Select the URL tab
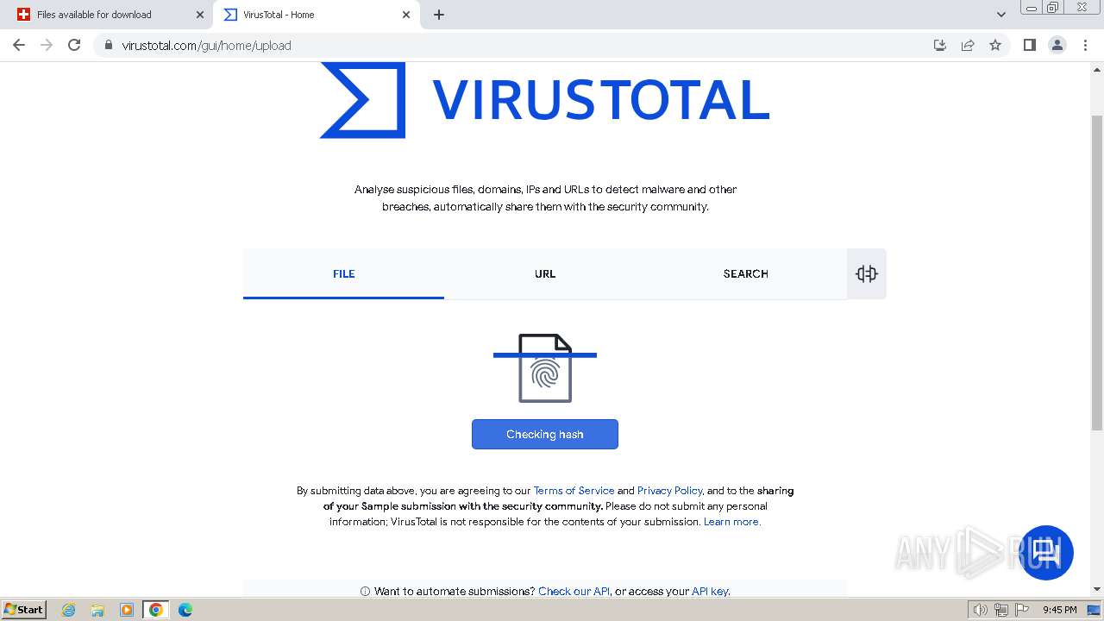1104x621 pixels. (545, 273)
